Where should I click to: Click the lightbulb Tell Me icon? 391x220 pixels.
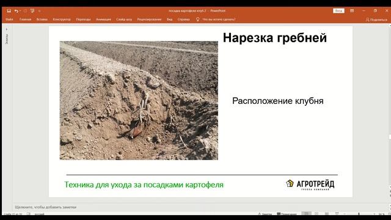click(x=197, y=20)
